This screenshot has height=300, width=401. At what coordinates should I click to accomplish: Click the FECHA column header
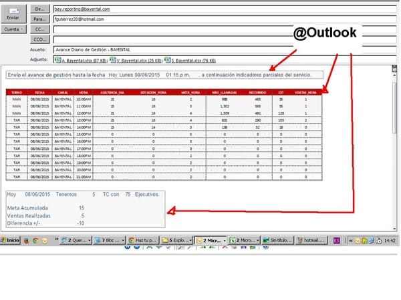pyautogui.click(x=39, y=93)
